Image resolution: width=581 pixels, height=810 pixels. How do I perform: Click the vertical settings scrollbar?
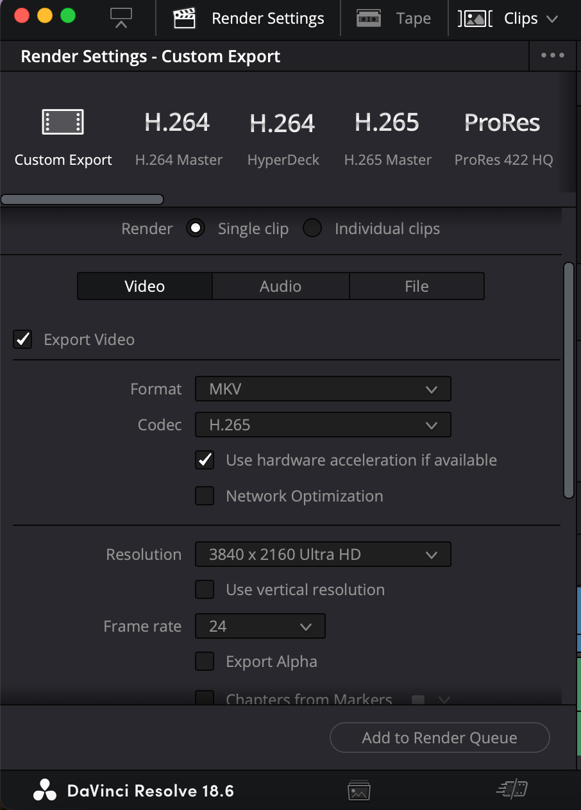click(568, 380)
